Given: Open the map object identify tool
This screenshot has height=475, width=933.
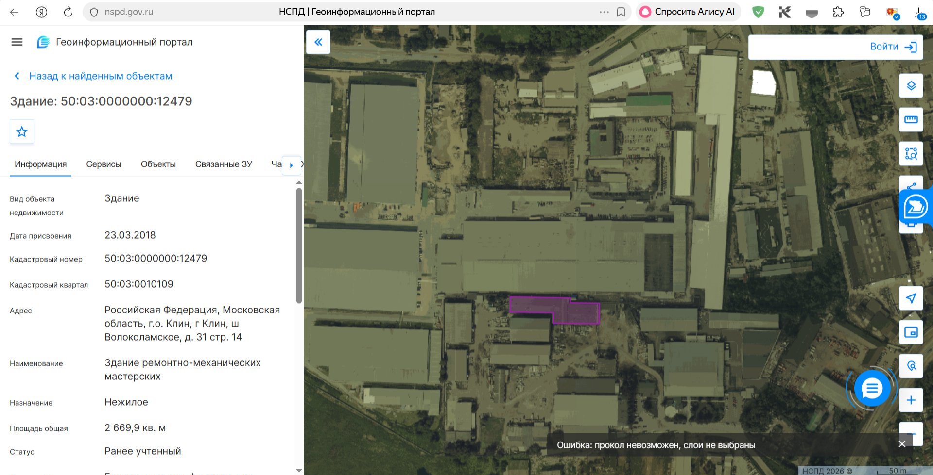Looking at the screenshot, I should point(911,366).
